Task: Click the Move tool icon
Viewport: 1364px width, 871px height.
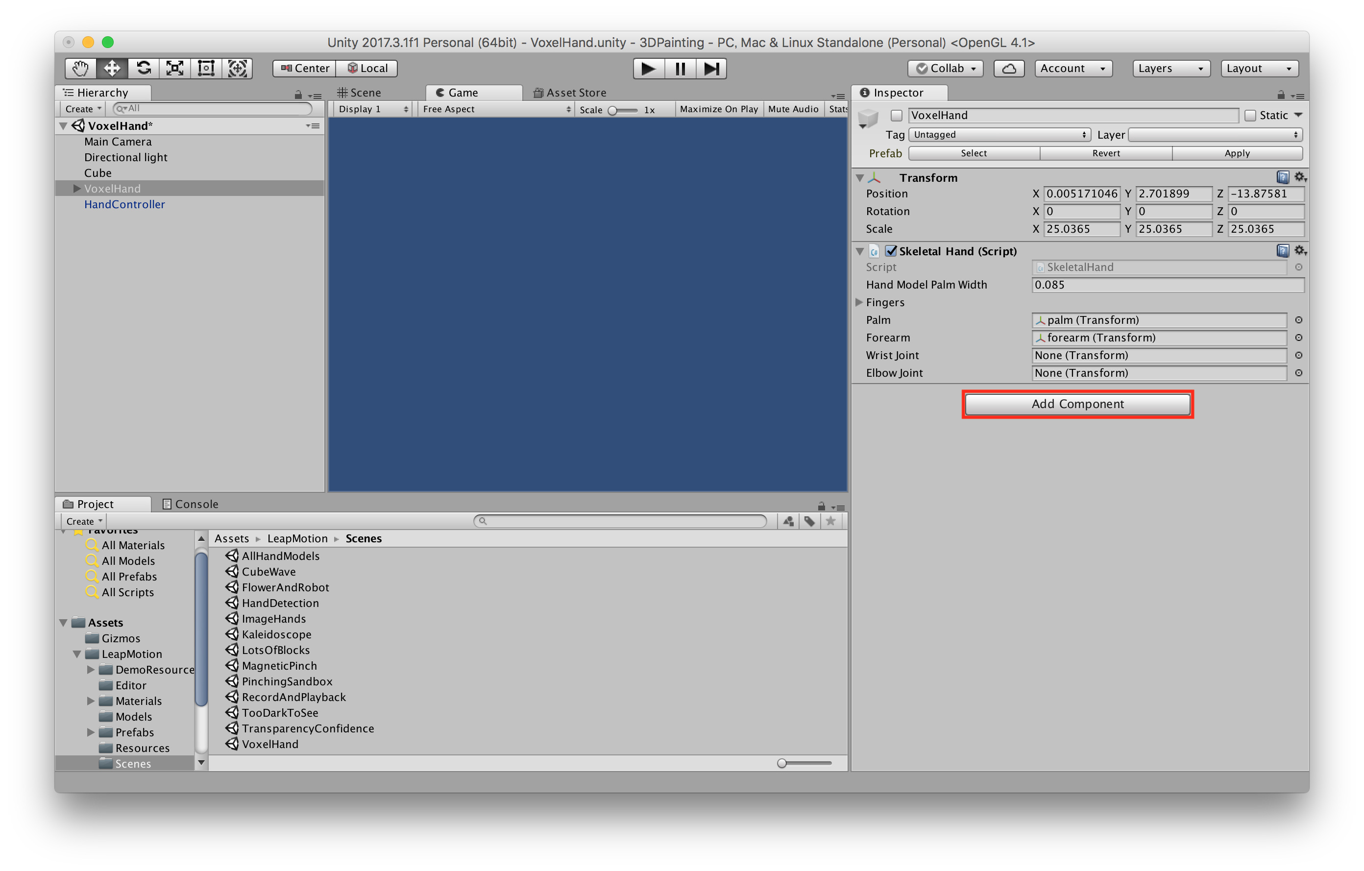Action: pos(112,68)
